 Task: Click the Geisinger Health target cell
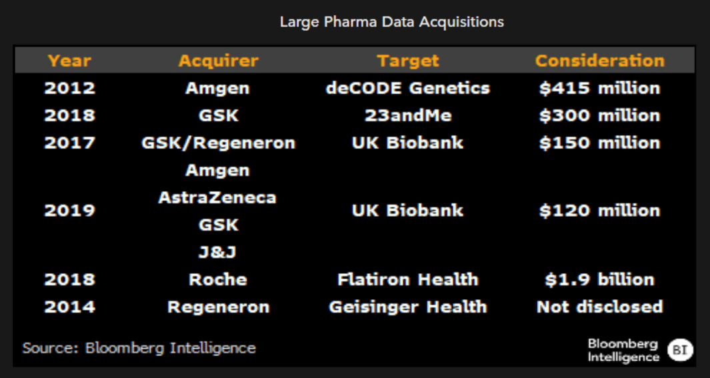408,307
